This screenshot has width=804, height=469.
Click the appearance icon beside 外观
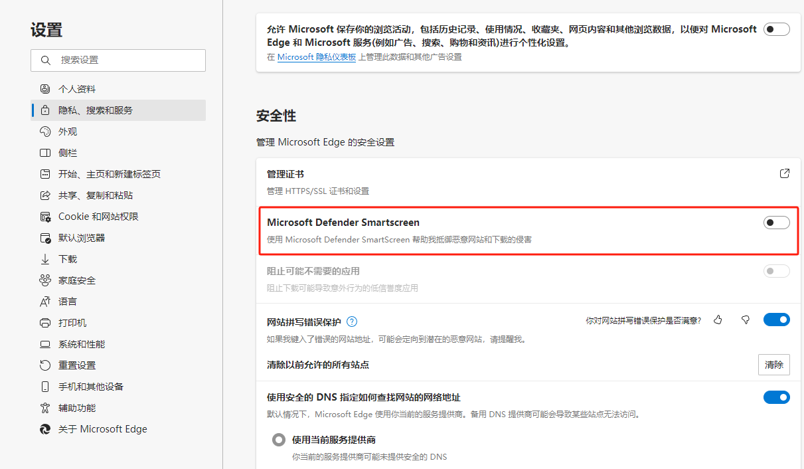(x=45, y=132)
